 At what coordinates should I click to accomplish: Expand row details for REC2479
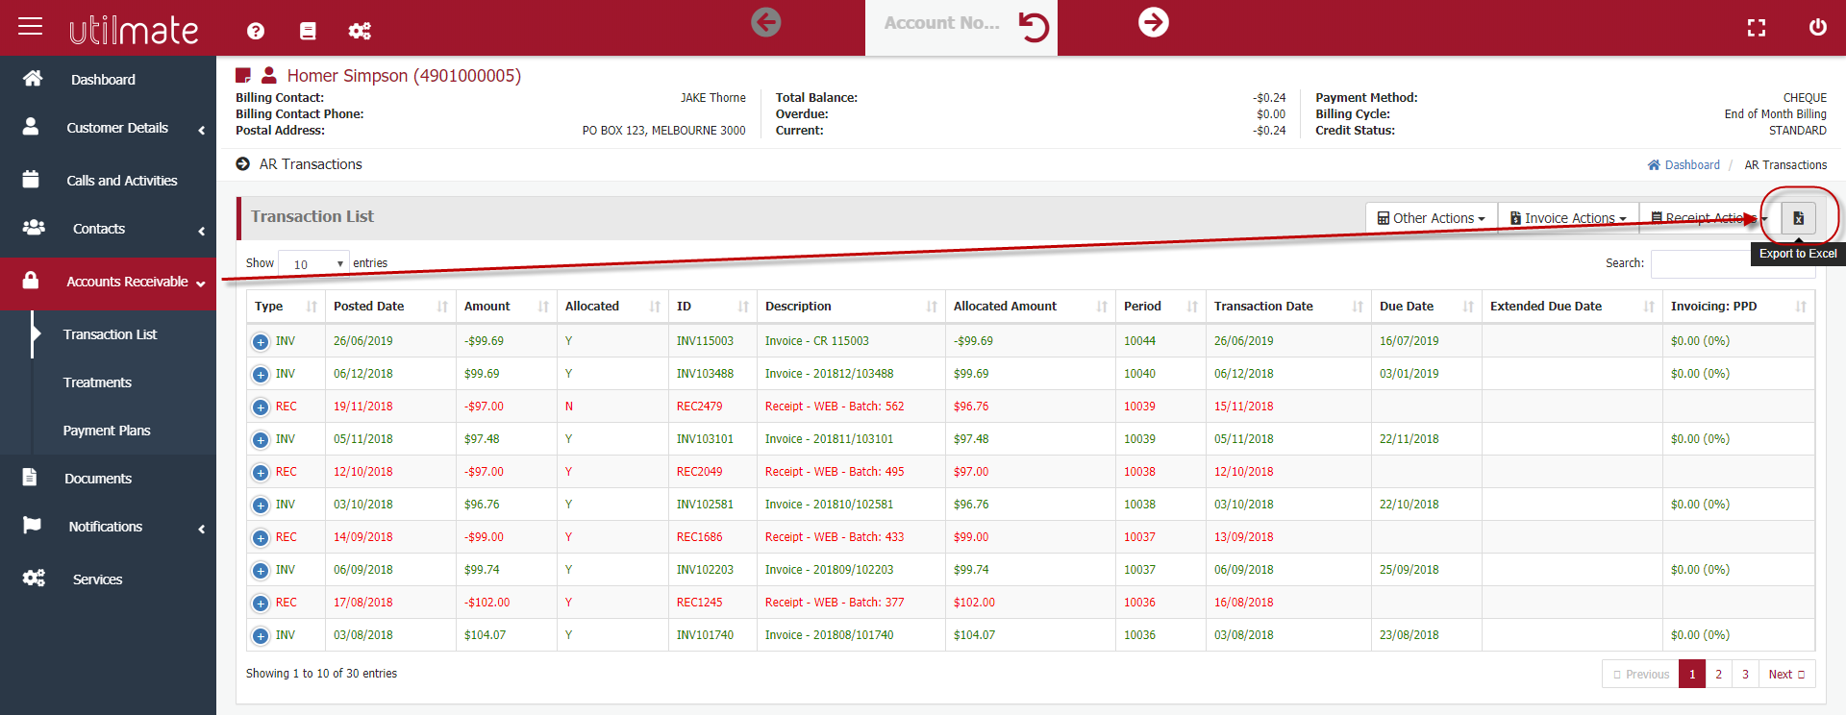click(261, 407)
